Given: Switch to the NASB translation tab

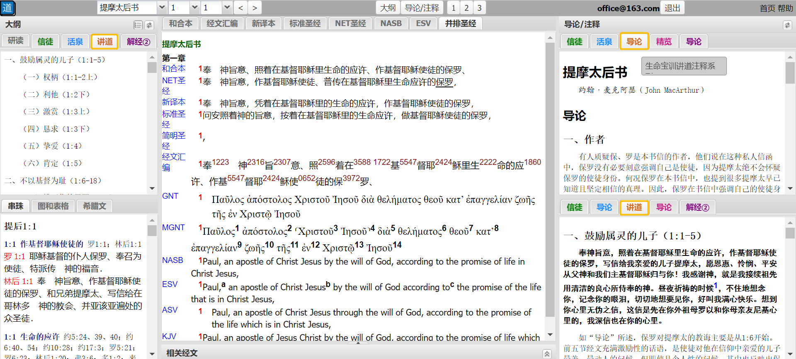Looking at the screenshot, I should coord(391,24).
